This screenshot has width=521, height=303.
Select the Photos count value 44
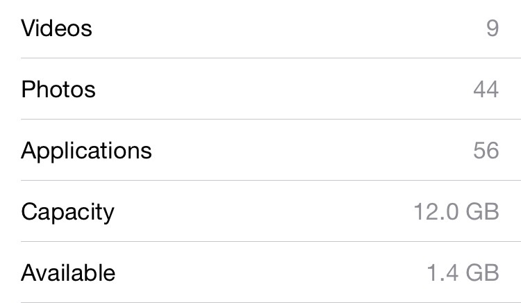[x=486, y=90]
